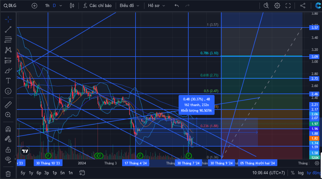The image size is (322, 179).
Task: Toggle stay in drawing mode
Action: pos(8,139)
